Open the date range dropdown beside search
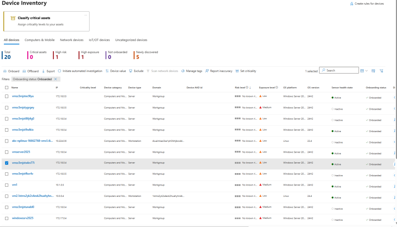Viewport: 397px width, 227px height. tap(364, 71)
